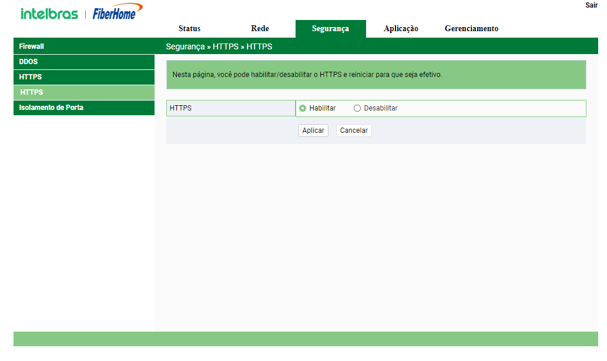Image resolution: width=607 pixels, height=361 pixels.
Task: Click the Segurança » HTTPS » HTTPS breadcrumb
Action: (219, 46)
